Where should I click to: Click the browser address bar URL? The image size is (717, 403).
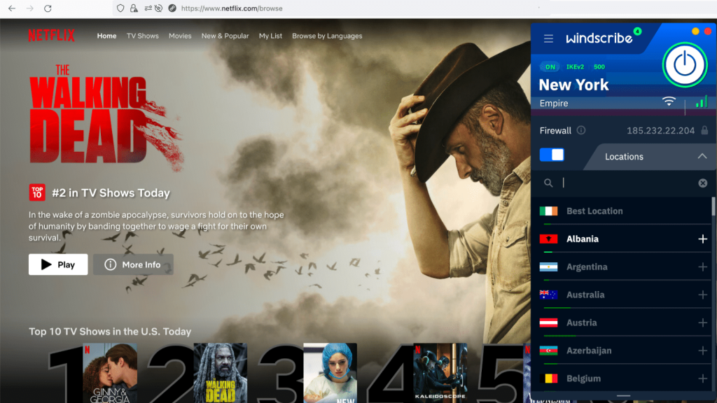pyautogui.click(x=232, y=8)
